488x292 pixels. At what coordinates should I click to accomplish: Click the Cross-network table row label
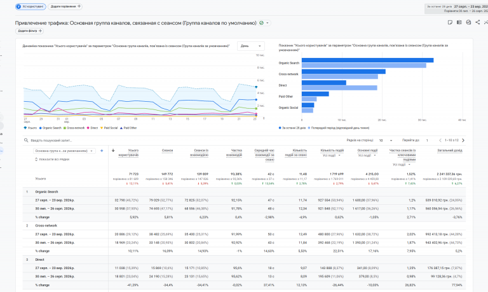tap(46, 226)
